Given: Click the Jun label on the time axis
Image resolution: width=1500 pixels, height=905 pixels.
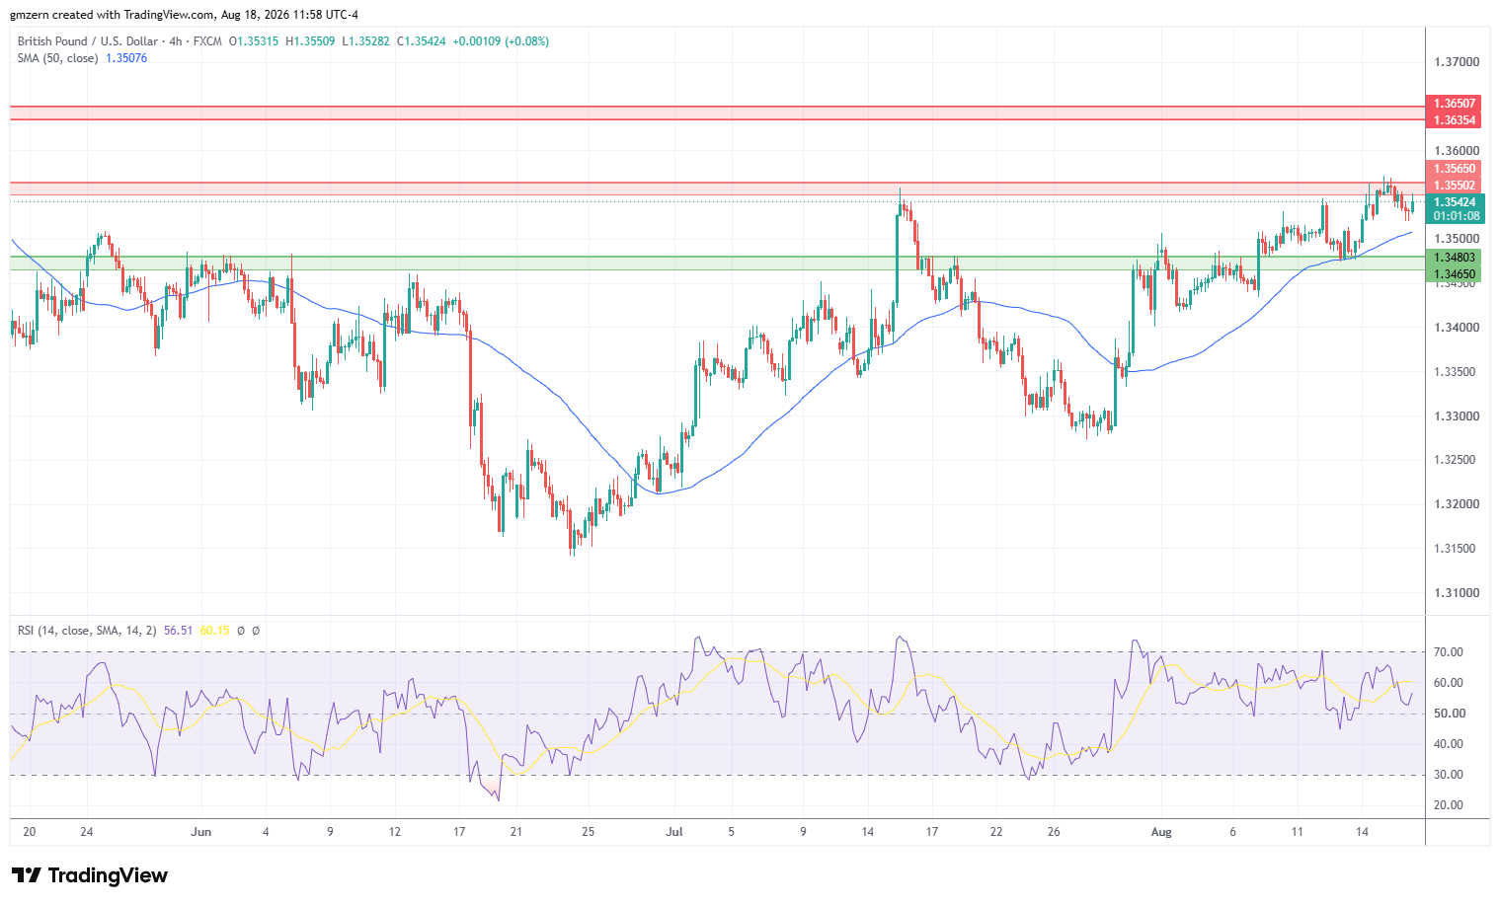Looking at the screenshot, I should tap(200, 832).
